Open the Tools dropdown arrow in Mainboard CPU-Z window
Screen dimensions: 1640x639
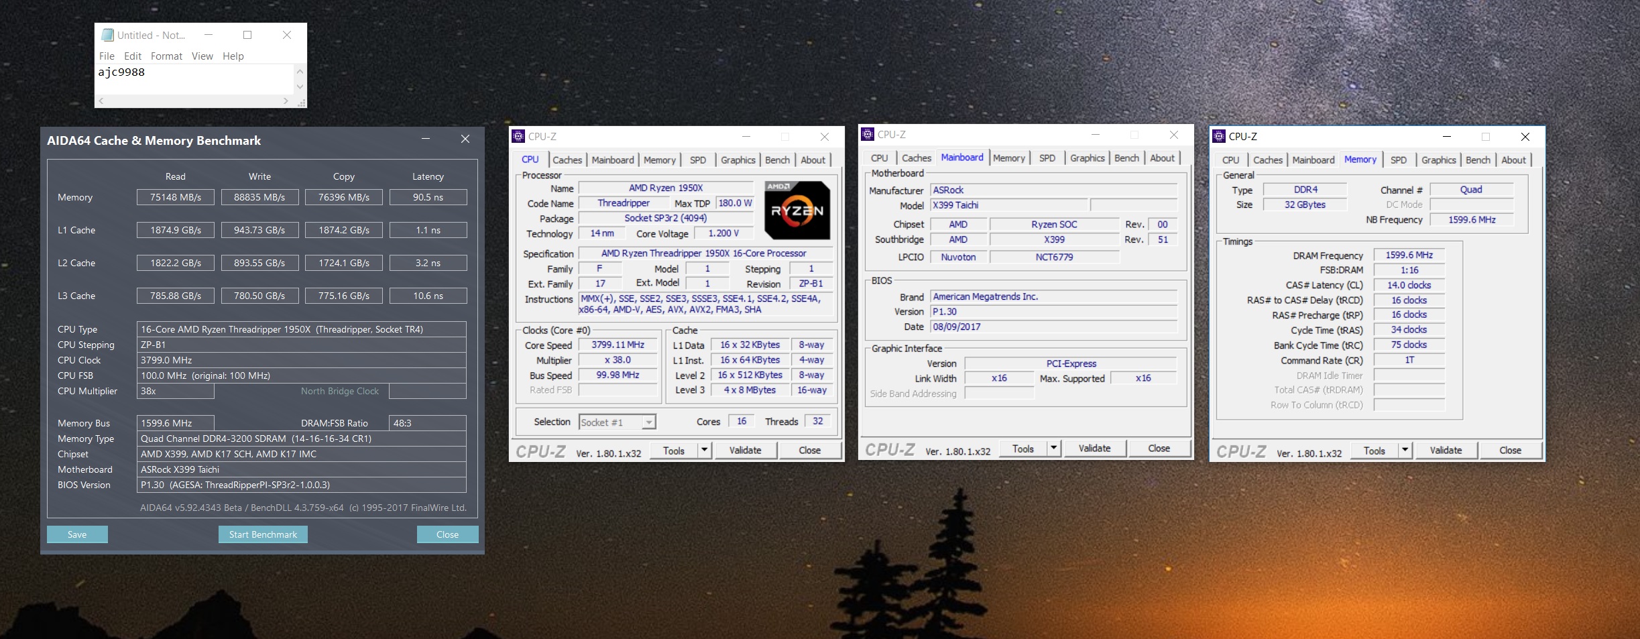(1053, 448)
